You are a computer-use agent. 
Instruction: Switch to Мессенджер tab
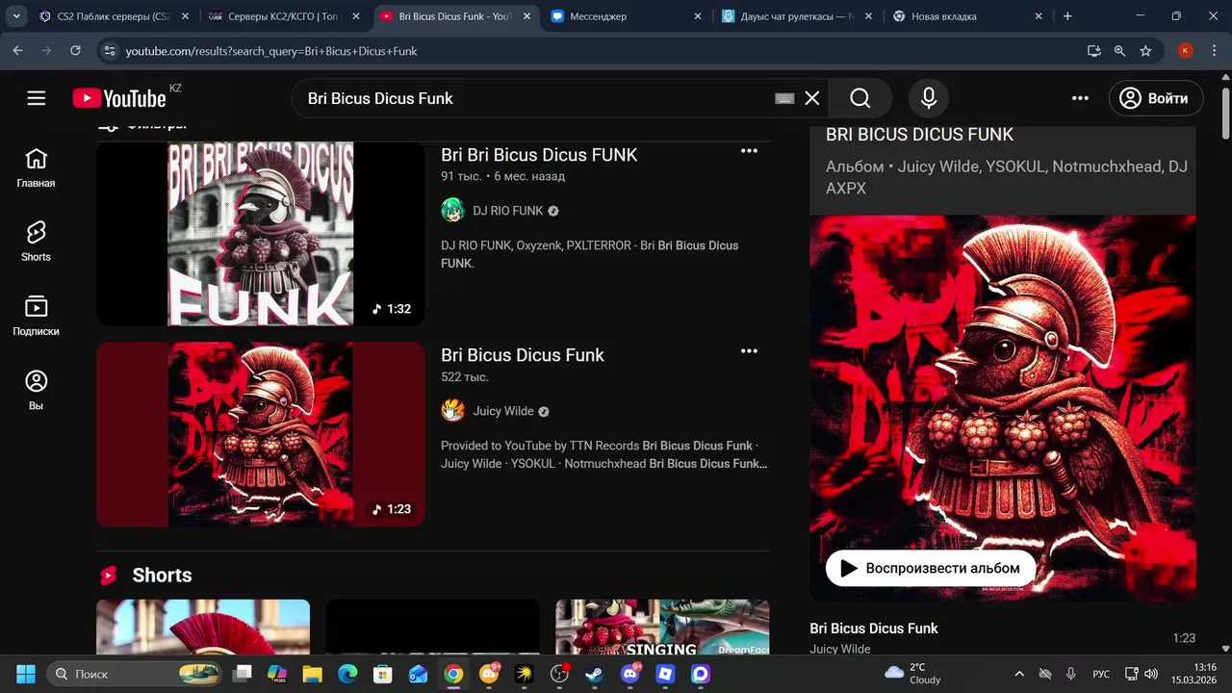coord(626,16)
